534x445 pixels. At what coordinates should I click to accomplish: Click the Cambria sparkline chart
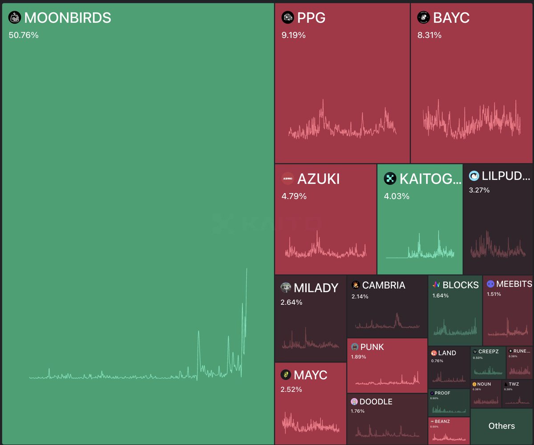[387, 320]
